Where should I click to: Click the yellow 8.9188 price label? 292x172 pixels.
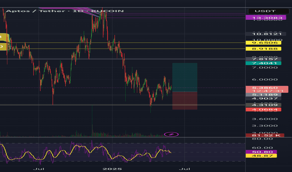[263, 49]
